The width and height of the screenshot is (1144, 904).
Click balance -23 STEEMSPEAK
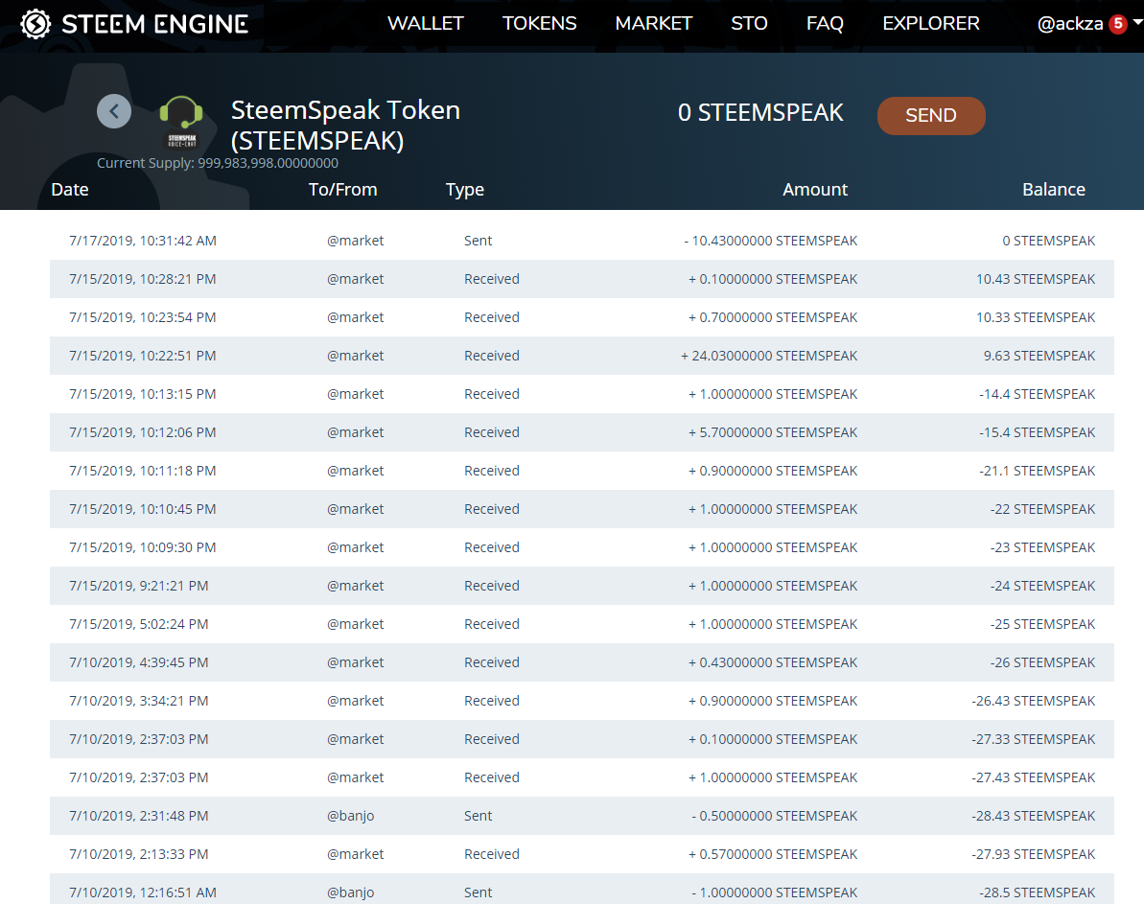[1042, 547]
